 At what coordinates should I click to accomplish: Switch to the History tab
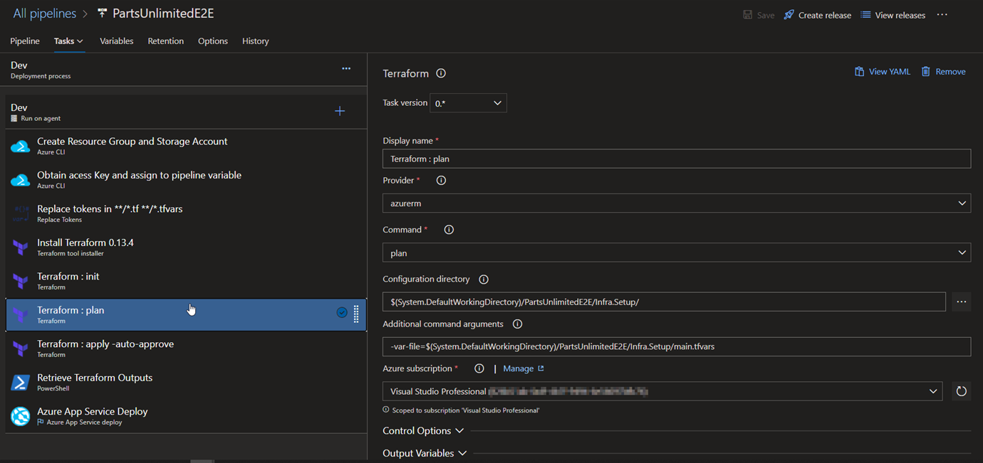tap(255, 41)
